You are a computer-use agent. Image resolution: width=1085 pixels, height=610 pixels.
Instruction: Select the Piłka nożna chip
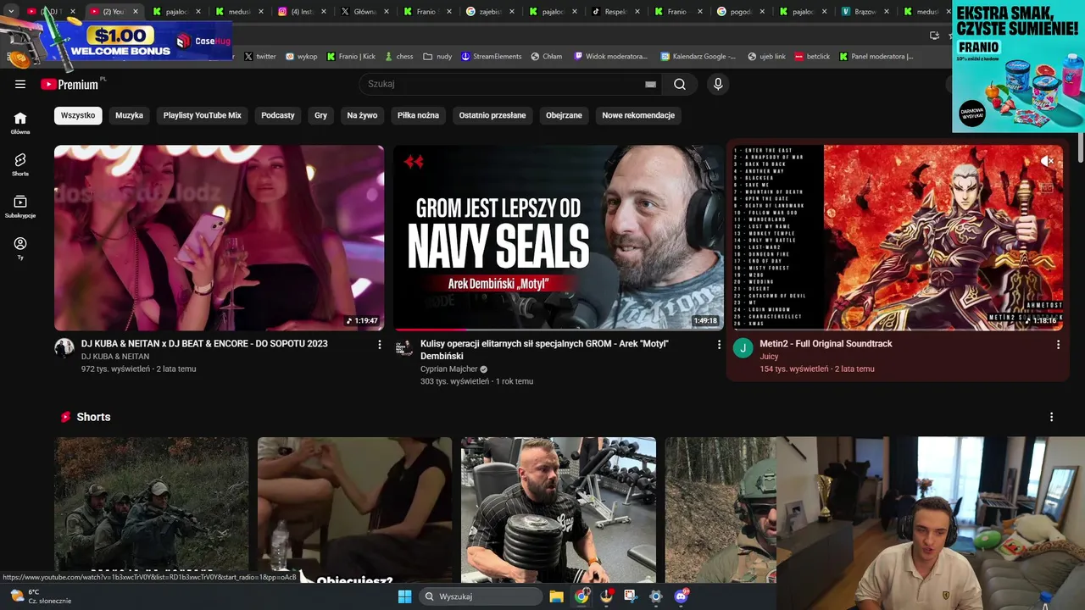(418, 115)
